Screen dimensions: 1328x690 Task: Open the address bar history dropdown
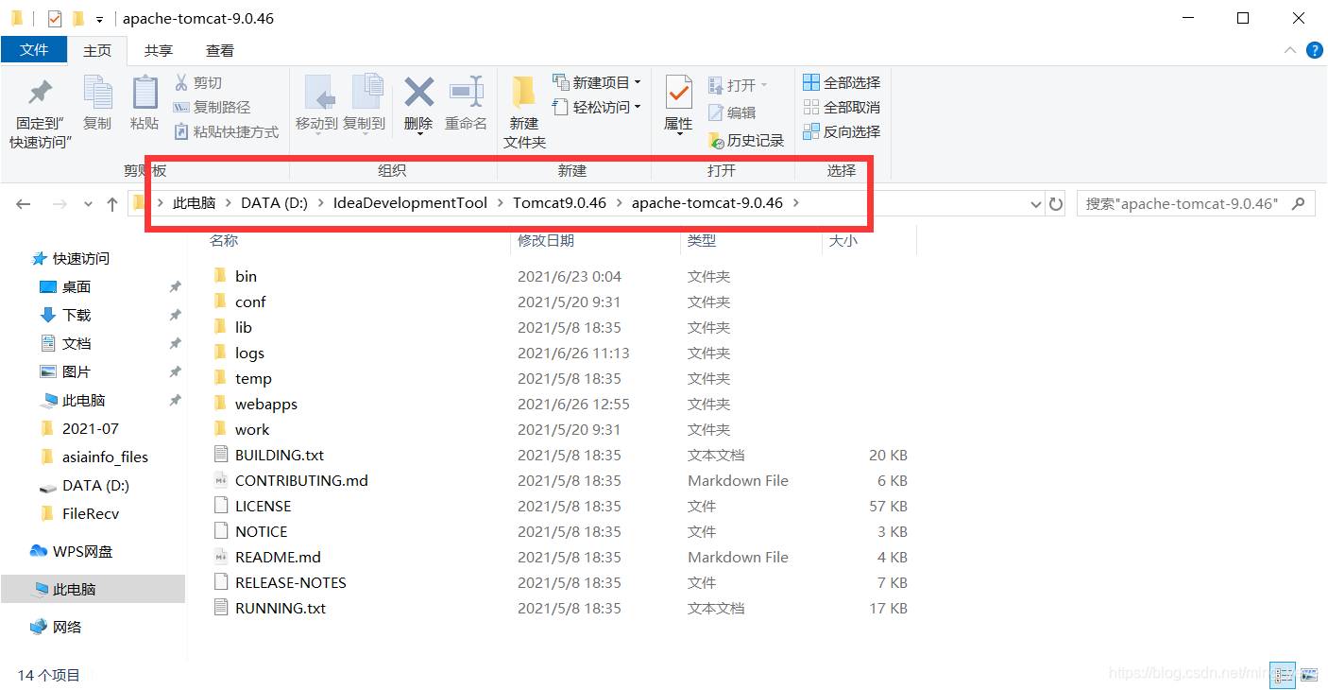[1036, 203]
